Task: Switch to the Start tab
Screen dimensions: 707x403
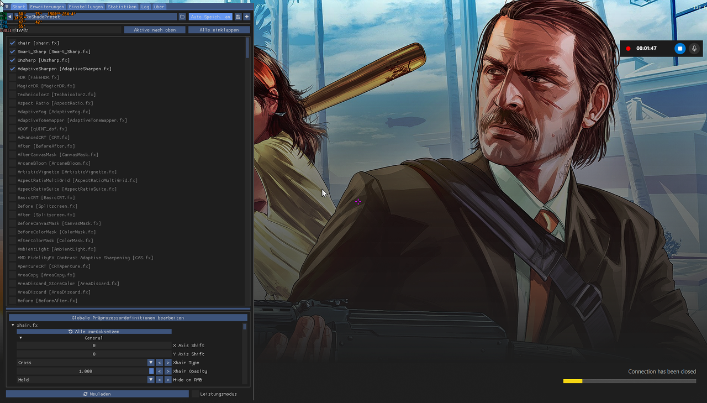Action: 19,7
